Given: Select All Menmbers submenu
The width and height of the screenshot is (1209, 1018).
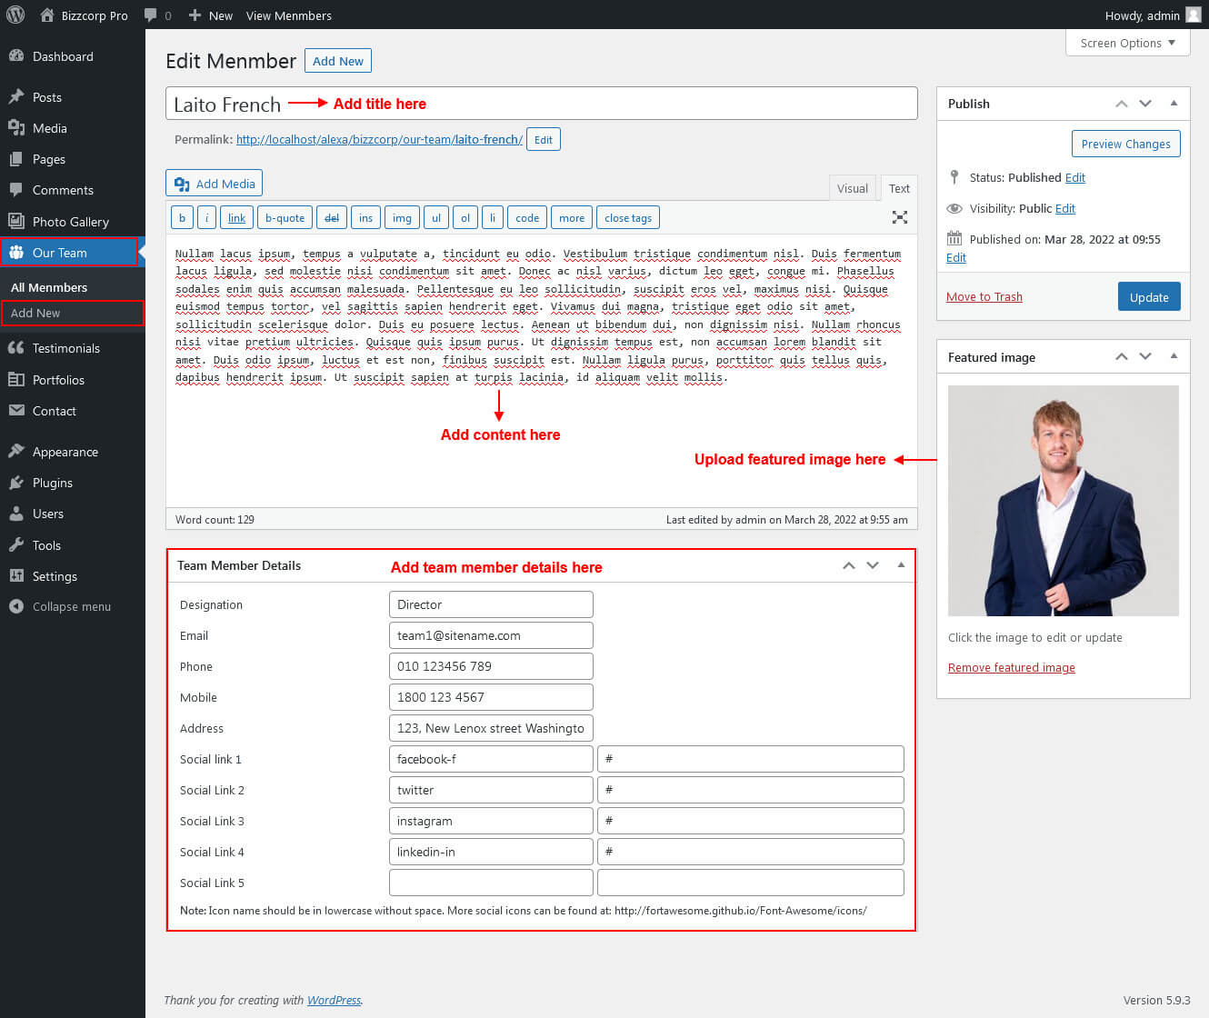Looking at the screenshot, I should coord(49,287).
